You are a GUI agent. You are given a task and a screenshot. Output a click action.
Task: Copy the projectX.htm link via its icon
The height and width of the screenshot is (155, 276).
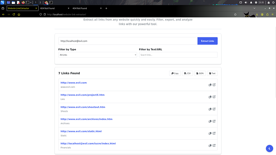click(210, 97)
